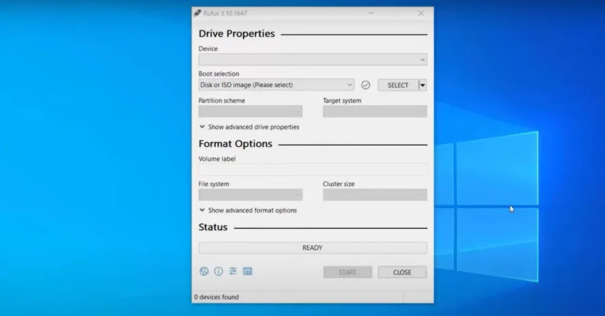Click the checksum checkmark icon

(365, 85)
